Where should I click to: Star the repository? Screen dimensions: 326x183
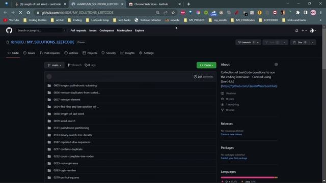point(300,42)
